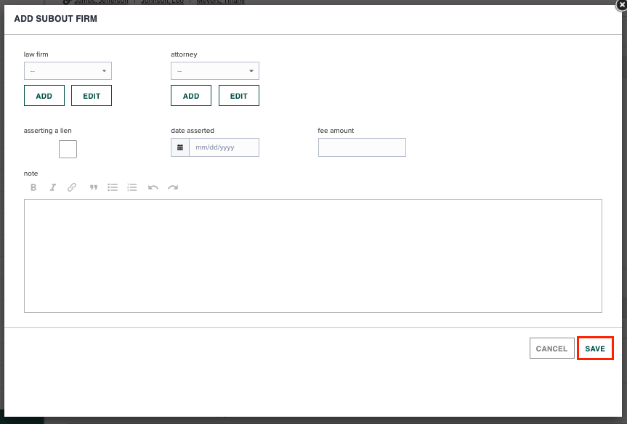Click ADD under the law firm field

click(x=44, y=95)
